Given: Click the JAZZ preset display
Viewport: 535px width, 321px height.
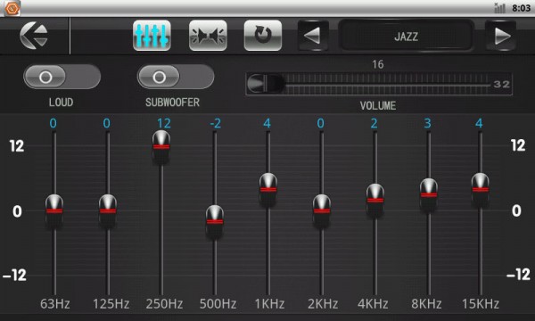Looking at the screenshot, I should point(406,37).
